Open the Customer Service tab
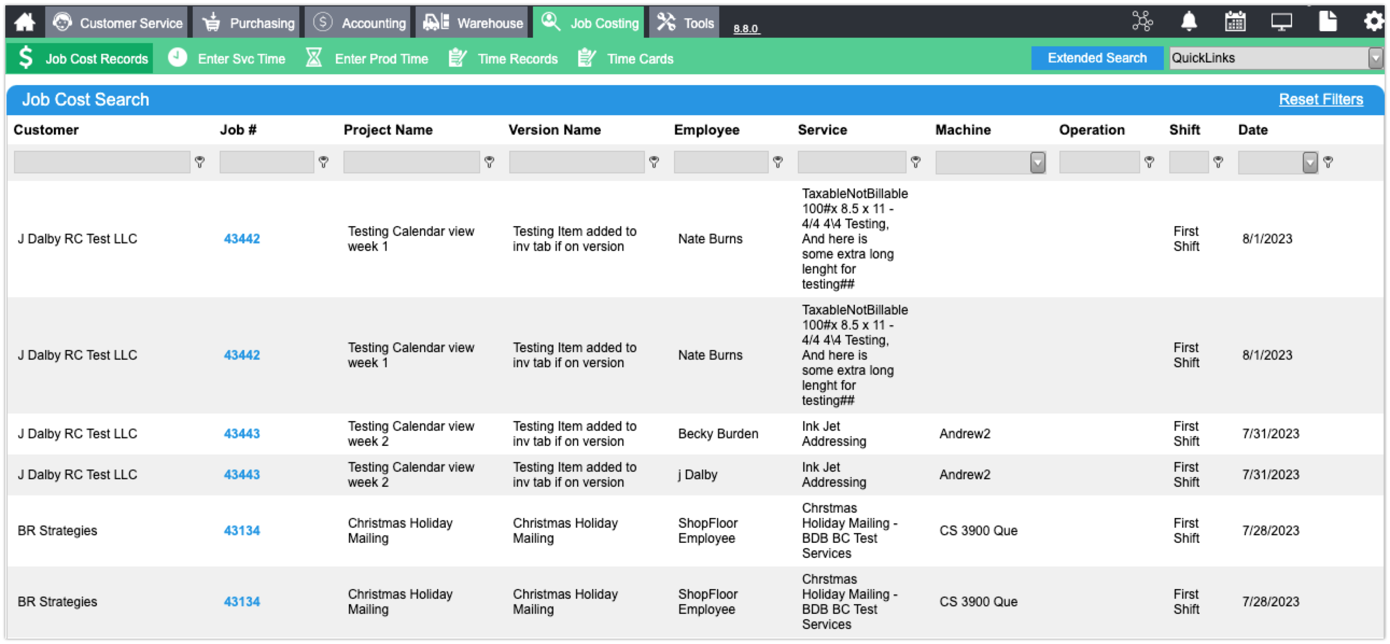 pyautogui.click(x=117, y=23)
